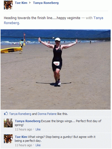The height and width of the screenshot is (149, 112).
Task: Click Tae Kim name in post header
Action: 21,3
